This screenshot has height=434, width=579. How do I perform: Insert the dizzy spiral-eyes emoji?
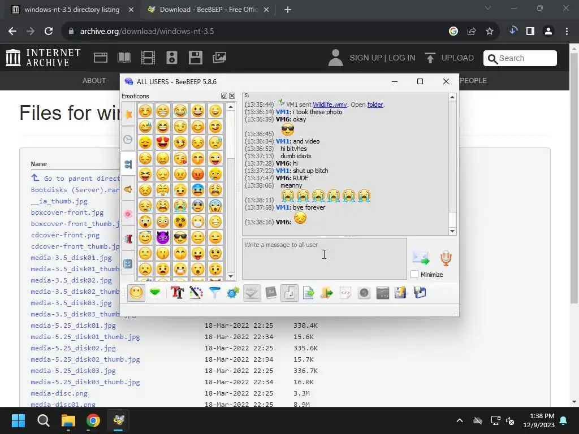[x=180, y=222]
